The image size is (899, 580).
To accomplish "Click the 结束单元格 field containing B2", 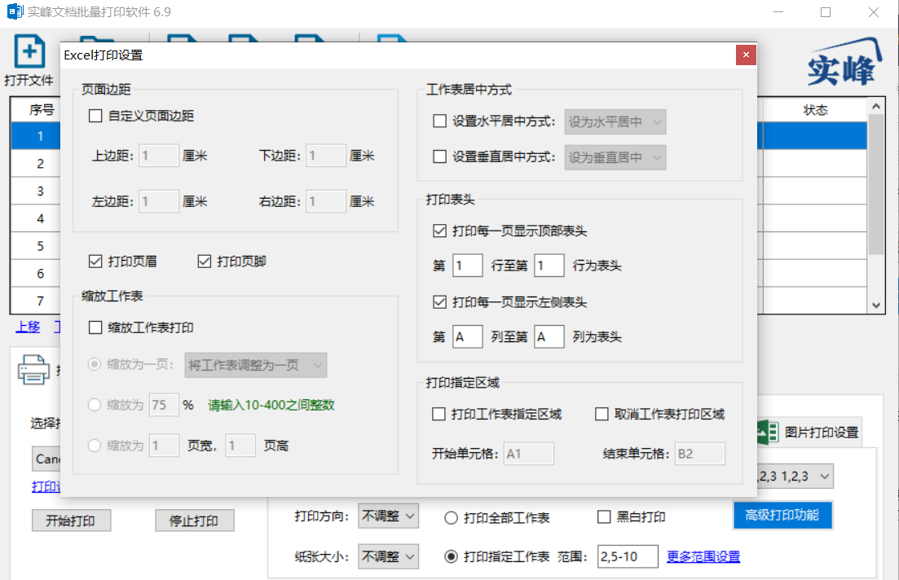I will 700,454.
